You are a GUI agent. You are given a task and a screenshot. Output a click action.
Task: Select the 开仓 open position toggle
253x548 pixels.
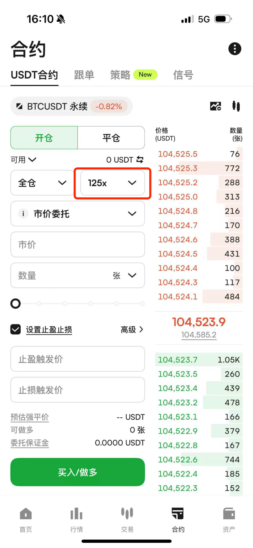44,138
